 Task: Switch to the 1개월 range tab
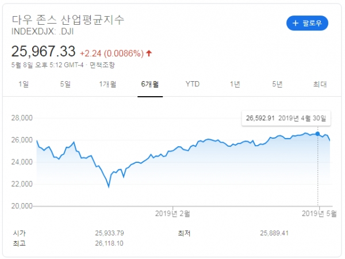point(108,85)
